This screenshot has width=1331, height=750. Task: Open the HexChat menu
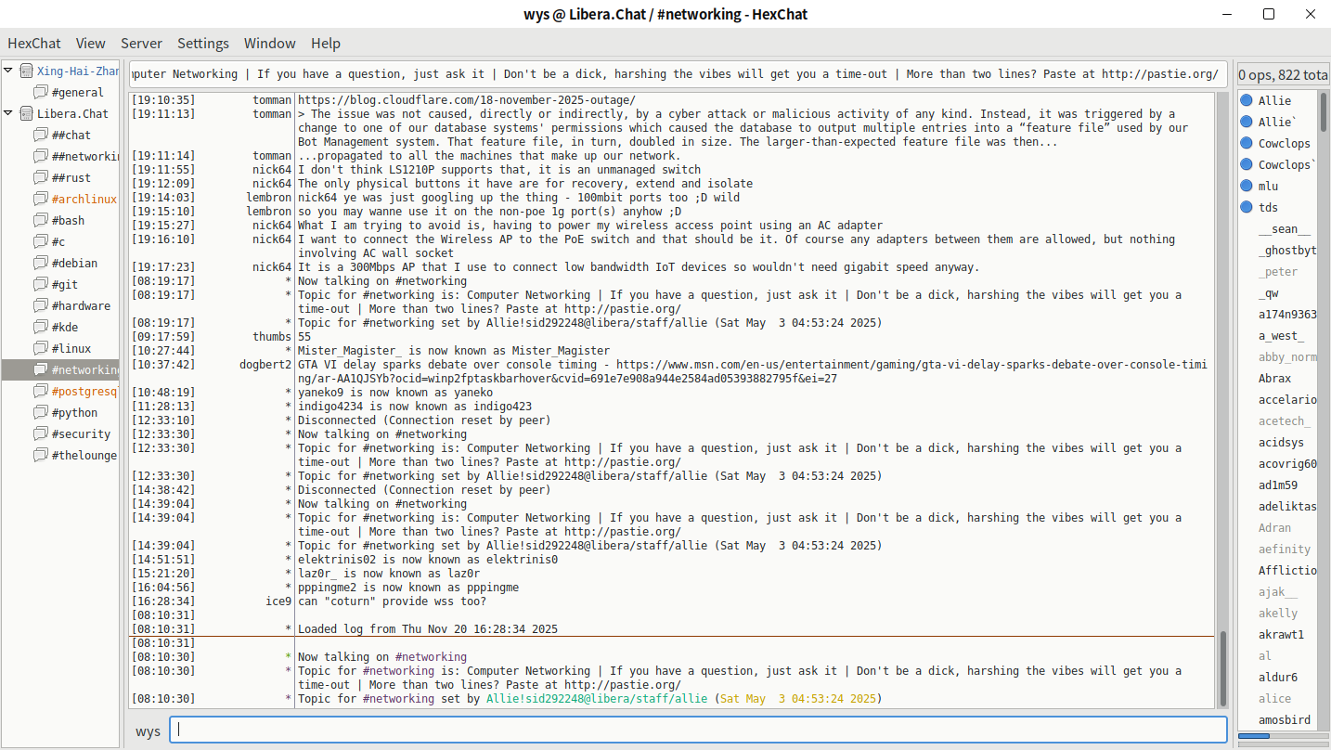(34, 43)
